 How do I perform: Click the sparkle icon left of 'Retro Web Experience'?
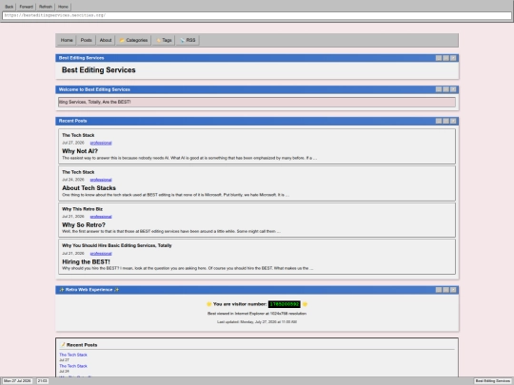coord(62,290)
